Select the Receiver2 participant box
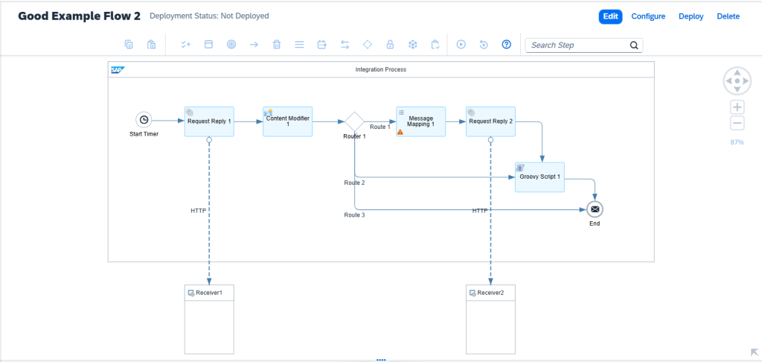This screenshot has width=762, height=362. pos(490,320)
